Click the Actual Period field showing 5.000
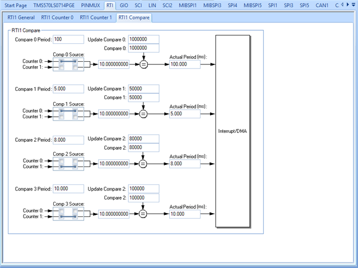This screenshot has width=358, height=268. [185, 114]
